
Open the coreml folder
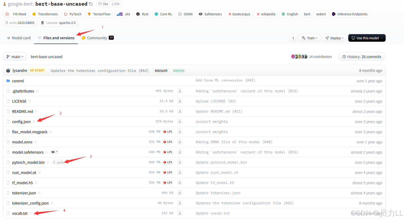(x=18, y=81)
